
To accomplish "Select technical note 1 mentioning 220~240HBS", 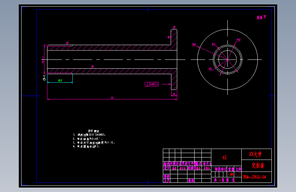I will pyautogui.click(x=89, y=135).
